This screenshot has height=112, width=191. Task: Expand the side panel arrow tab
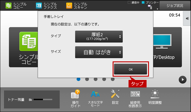tap(187, 19)
